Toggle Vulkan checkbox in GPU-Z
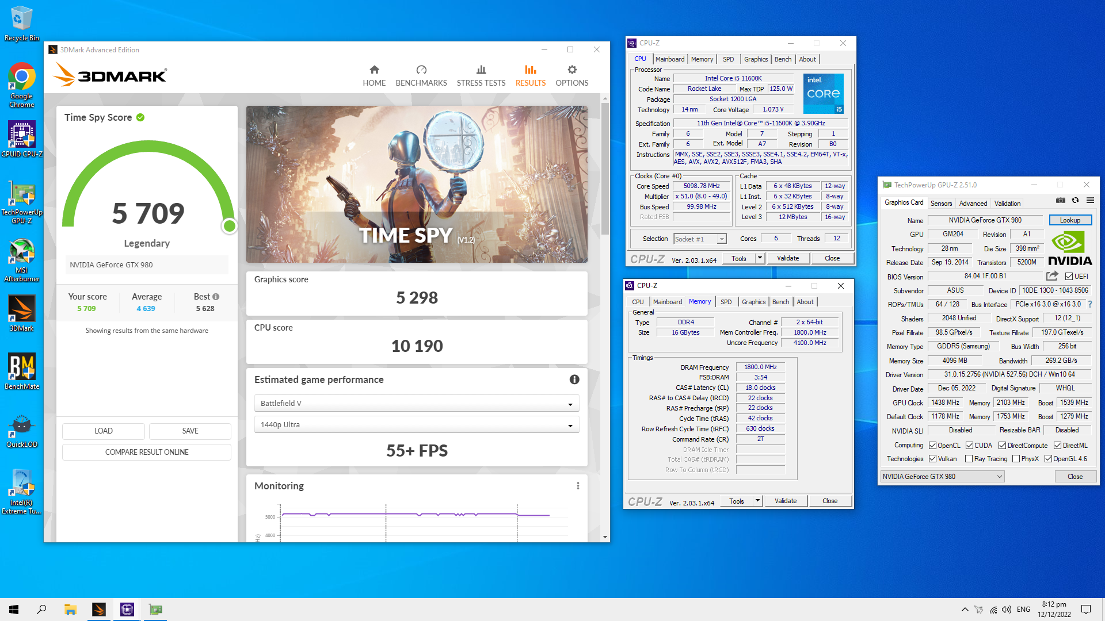 pos(932,459)
